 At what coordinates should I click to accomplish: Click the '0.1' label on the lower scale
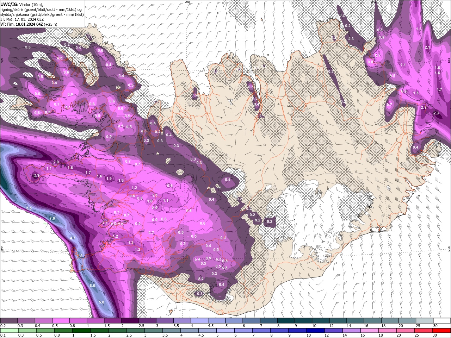click(x=2, y=336)
